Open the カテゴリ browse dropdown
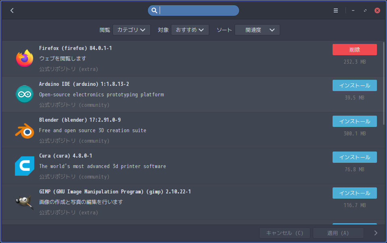 (x=131, y=30)
